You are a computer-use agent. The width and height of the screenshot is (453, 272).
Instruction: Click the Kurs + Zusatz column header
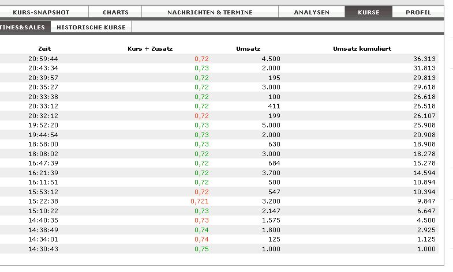150,49
